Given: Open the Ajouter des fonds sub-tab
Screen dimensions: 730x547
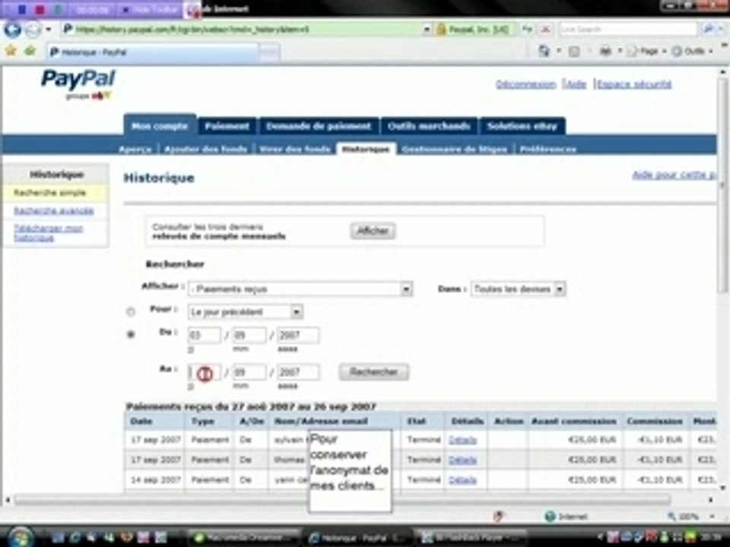Looking at the screenshot, I should 205,150.
